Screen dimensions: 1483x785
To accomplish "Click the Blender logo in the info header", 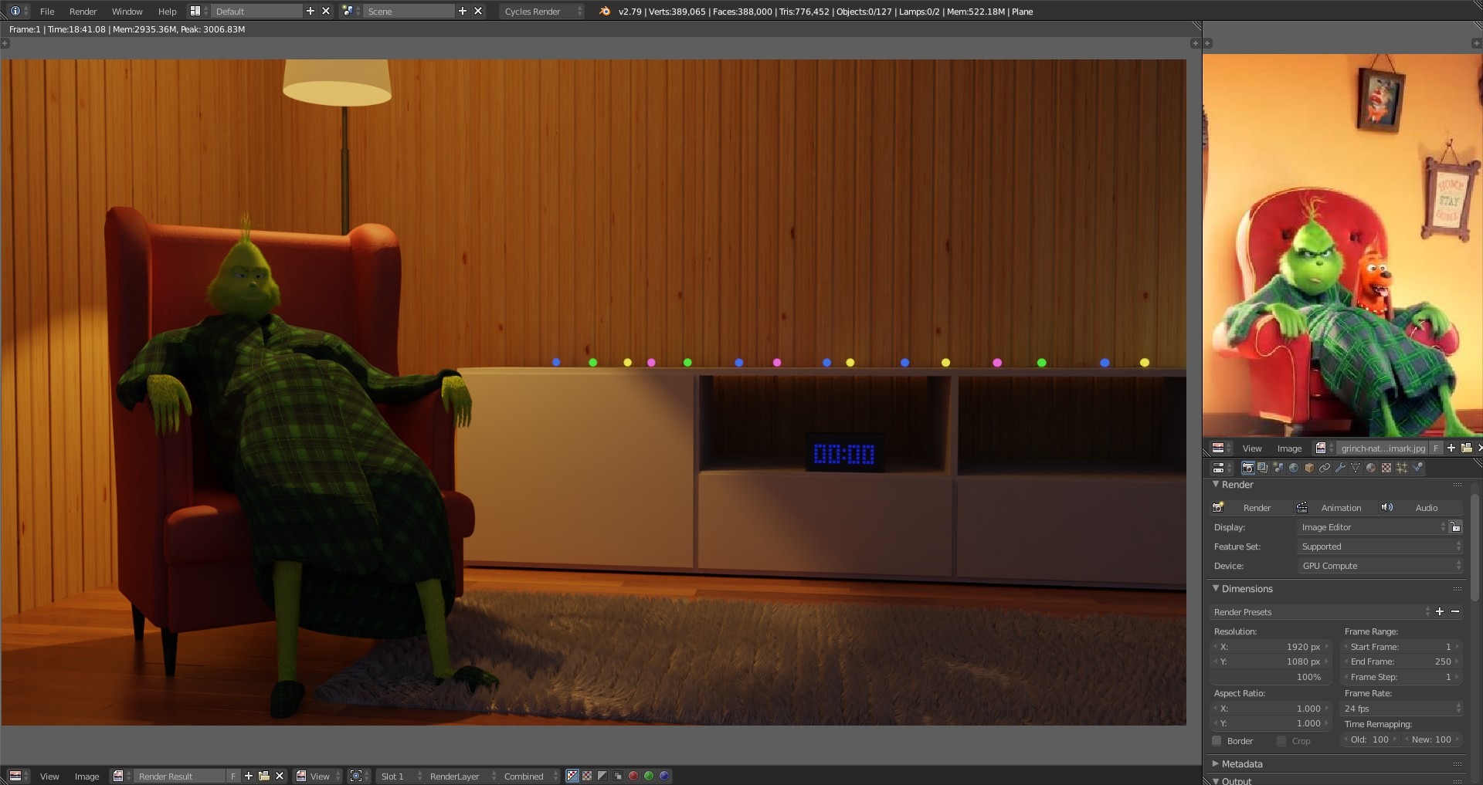I will coord(605,11).
